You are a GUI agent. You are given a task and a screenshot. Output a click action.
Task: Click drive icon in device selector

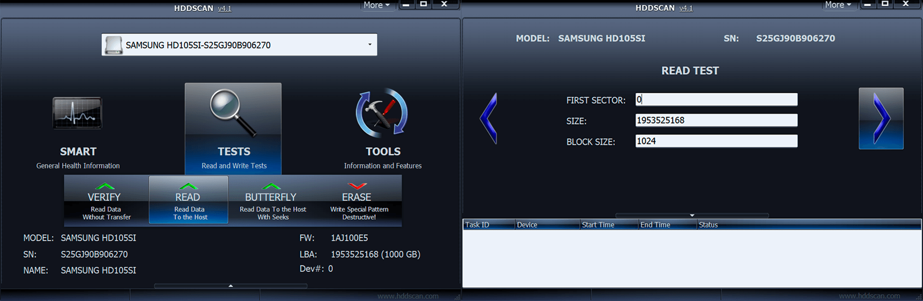(x=113, y=45)
